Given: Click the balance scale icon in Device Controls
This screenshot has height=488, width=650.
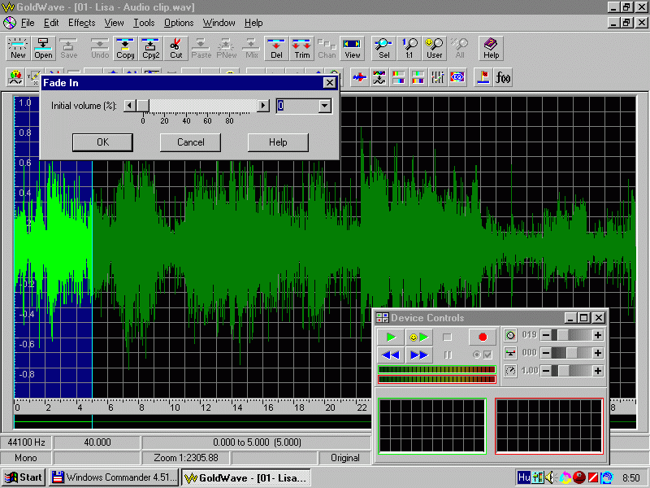Looking at the screenshot, I should [x=510, y=353].
